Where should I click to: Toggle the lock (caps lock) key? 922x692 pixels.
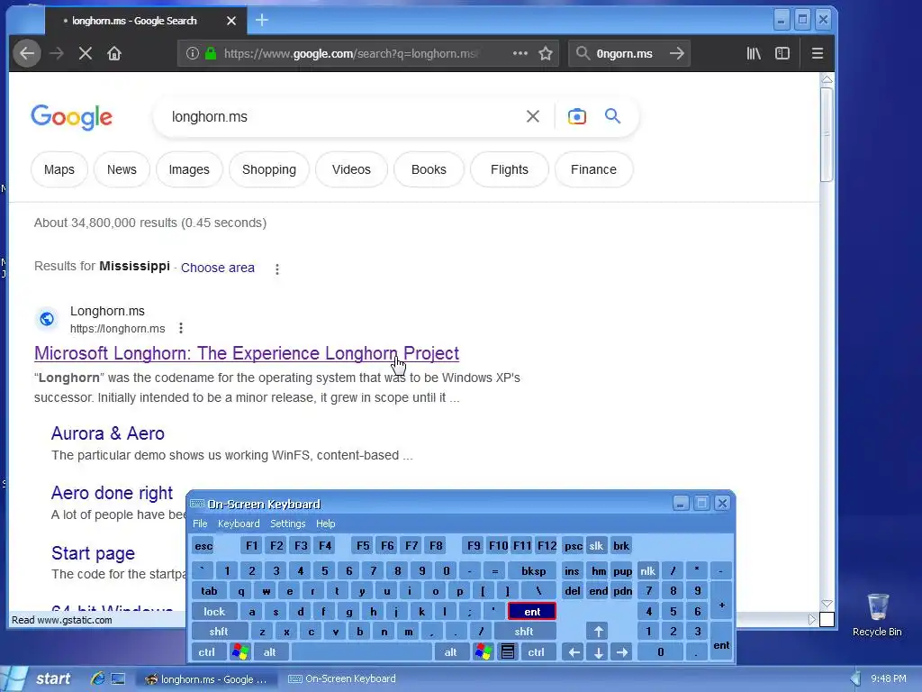(214, 612)
